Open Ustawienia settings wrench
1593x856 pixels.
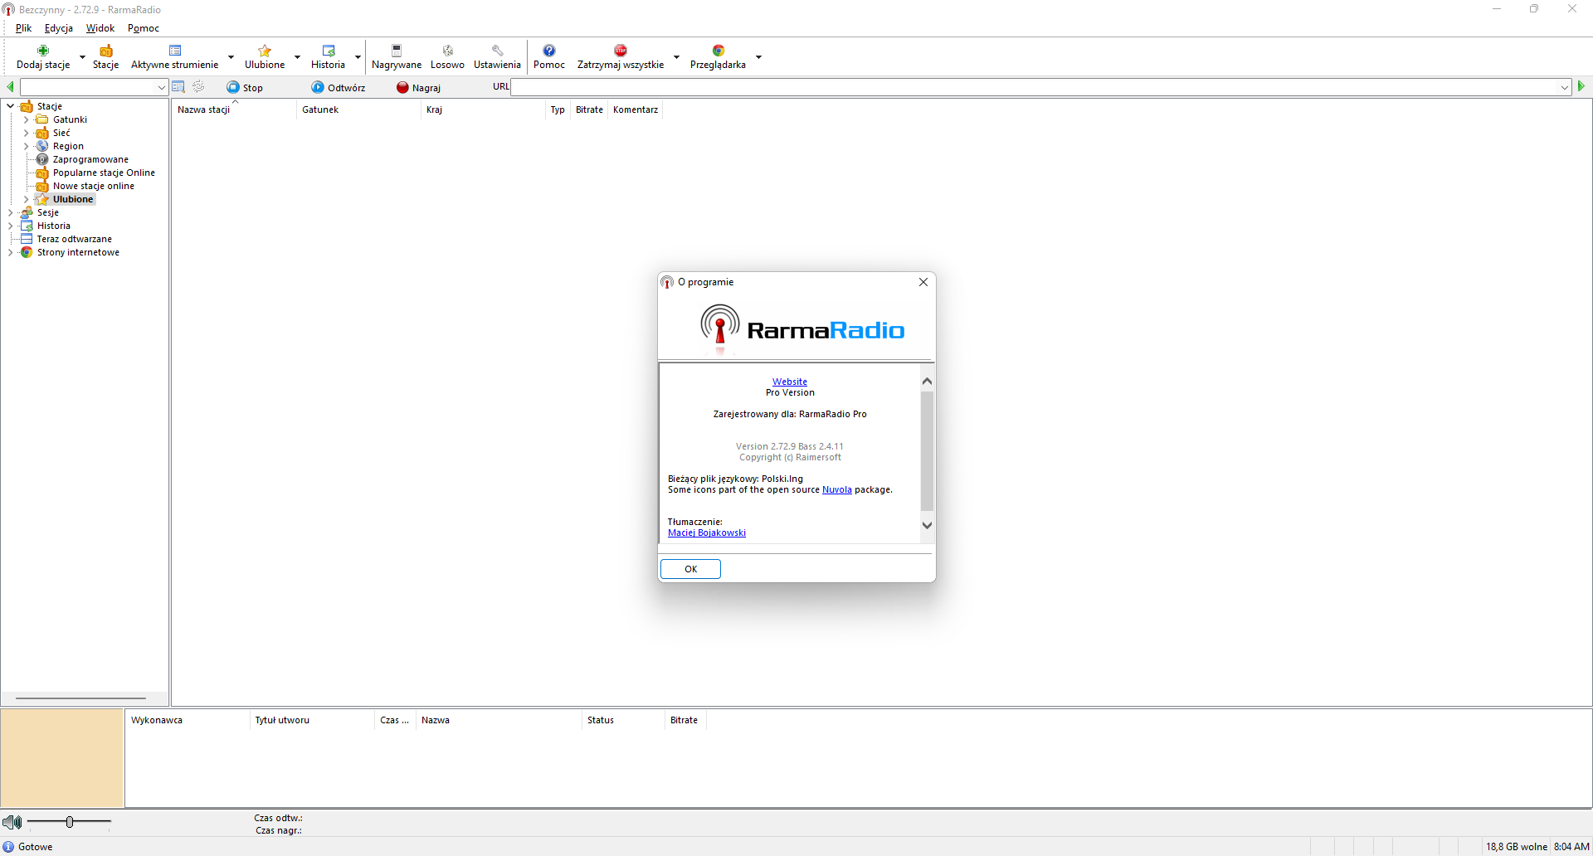pyautogui.click(x=497, y=56)
